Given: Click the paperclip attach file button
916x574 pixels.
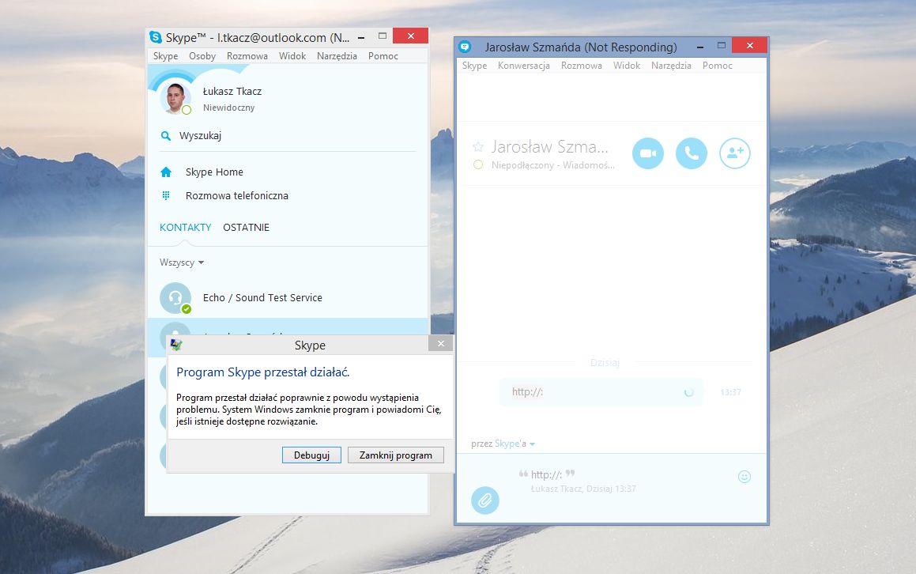Looking at the screenshot, I should [485, 500].
